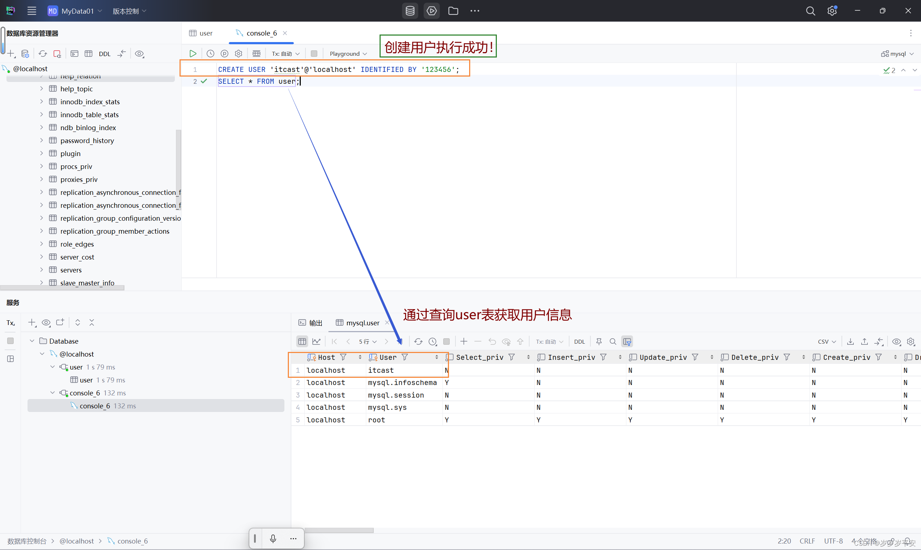Collapse the console_6 node in services tree

click(x=52, y=393)
